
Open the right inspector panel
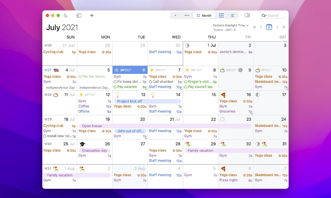(247, 16)
